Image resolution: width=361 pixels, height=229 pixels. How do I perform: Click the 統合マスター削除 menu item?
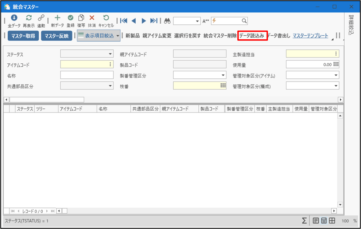pos(220,36)
